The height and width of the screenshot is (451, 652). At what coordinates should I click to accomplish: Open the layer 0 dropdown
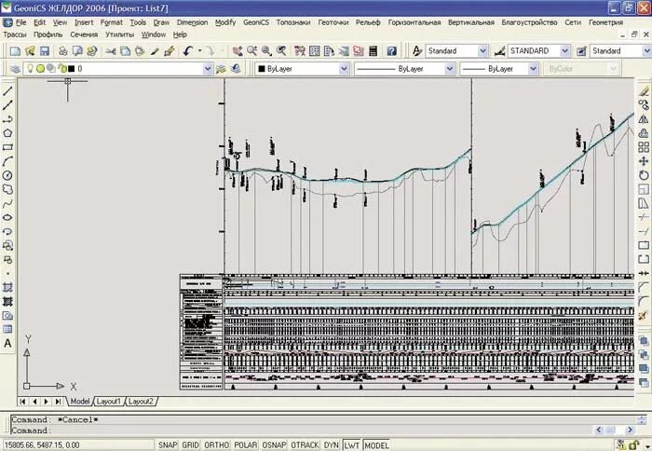point(207,69)
